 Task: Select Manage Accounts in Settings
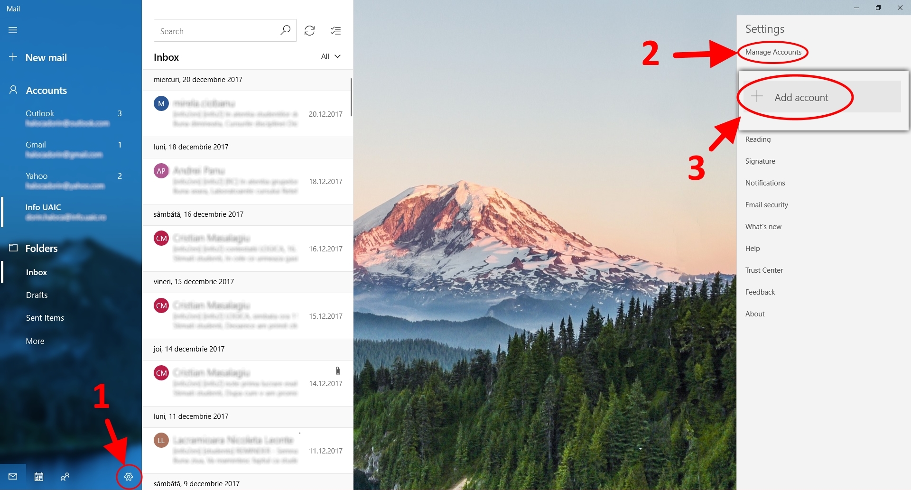point(773,52)
